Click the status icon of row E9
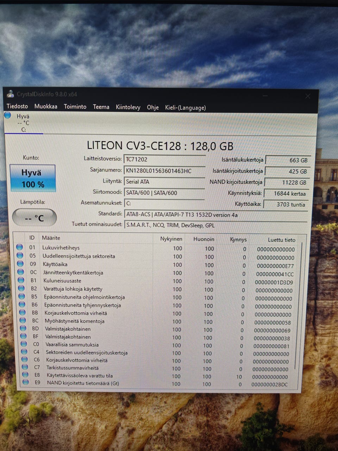This screenshot has width=338, height=451. pyautogui.click(x=26, y=382)
